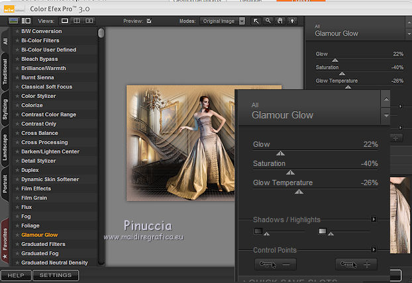Viewport: 412px width, 283px height.
Task: Select the zoom magnifier tool
Action: tap(268, 21)
